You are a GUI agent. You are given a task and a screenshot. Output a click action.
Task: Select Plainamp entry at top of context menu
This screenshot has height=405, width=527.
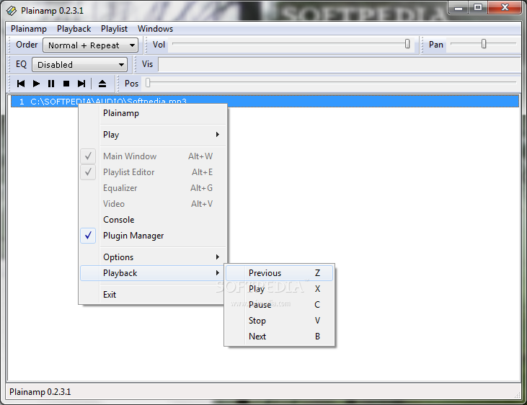point(153,113)
